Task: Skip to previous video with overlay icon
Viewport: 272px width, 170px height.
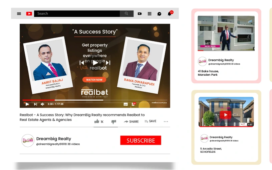Action: [82, 63]
